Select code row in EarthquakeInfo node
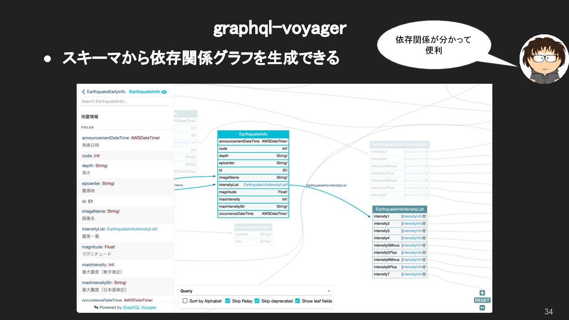 point(253,149)
